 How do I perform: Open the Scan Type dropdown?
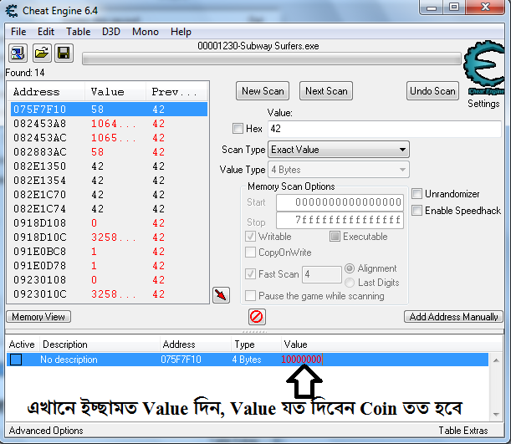click(339, 150)
